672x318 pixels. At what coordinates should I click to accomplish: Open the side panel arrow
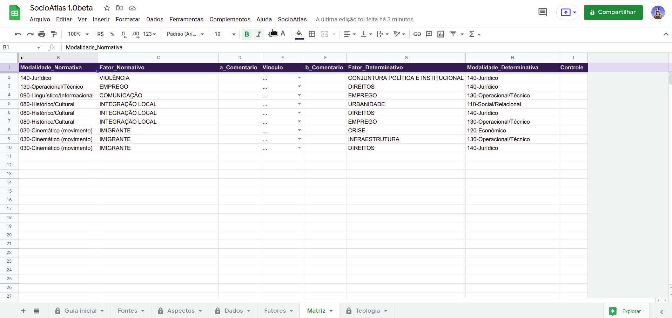click(661, 312)
